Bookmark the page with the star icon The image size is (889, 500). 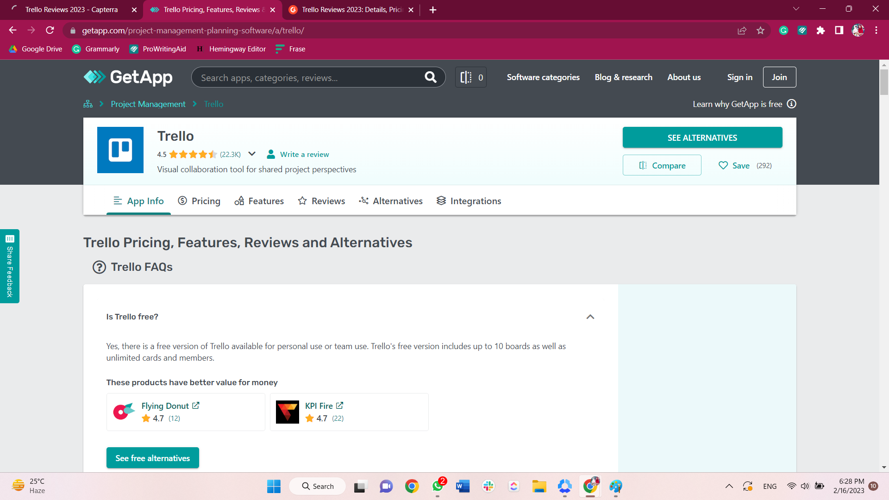tap(760, 30)
